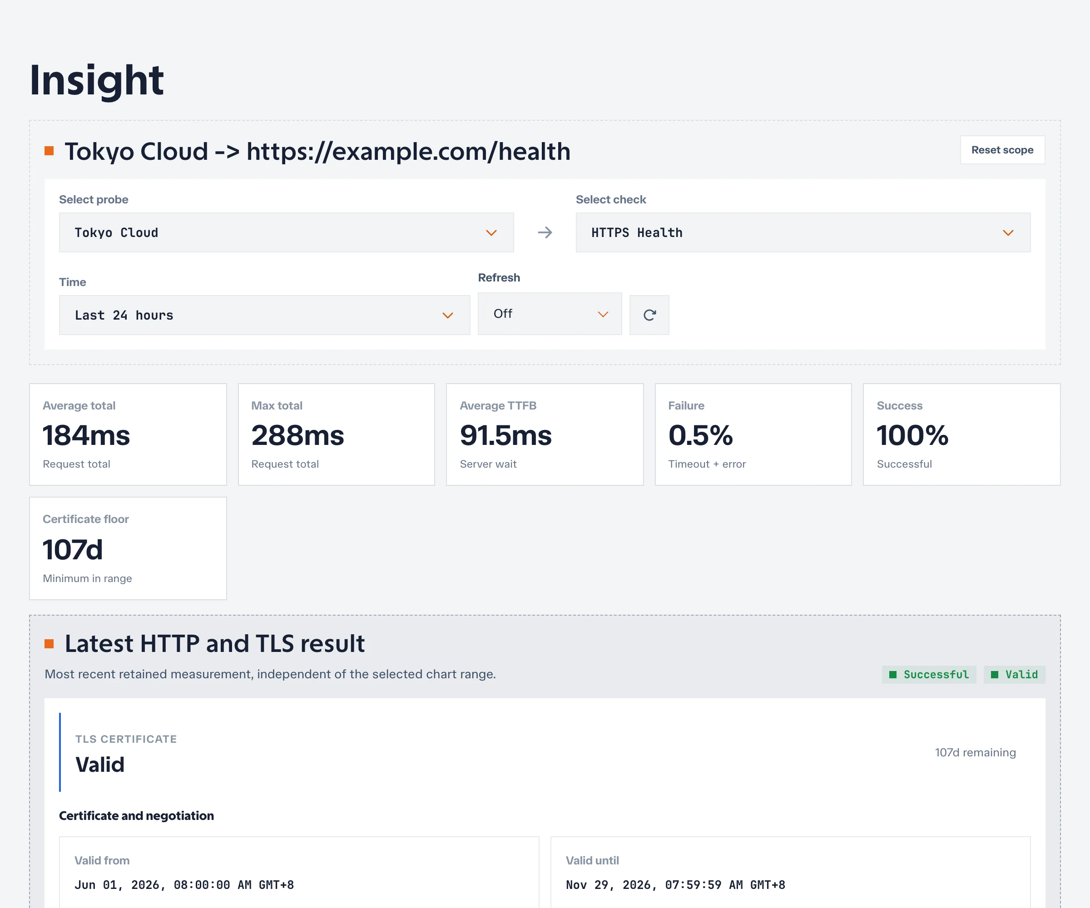Click the Tokyo Cloud -> https://example.com/health heading

(317, 152)
